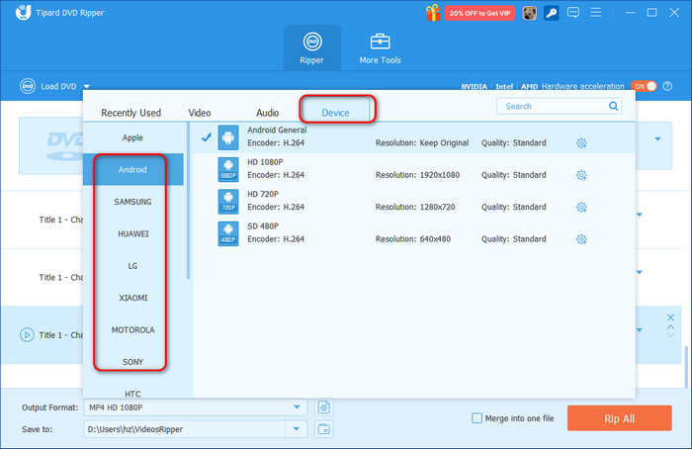692x449 pixels.
Task: Click the hardware acceleration help icon
Action: click(x=667, y=86)
